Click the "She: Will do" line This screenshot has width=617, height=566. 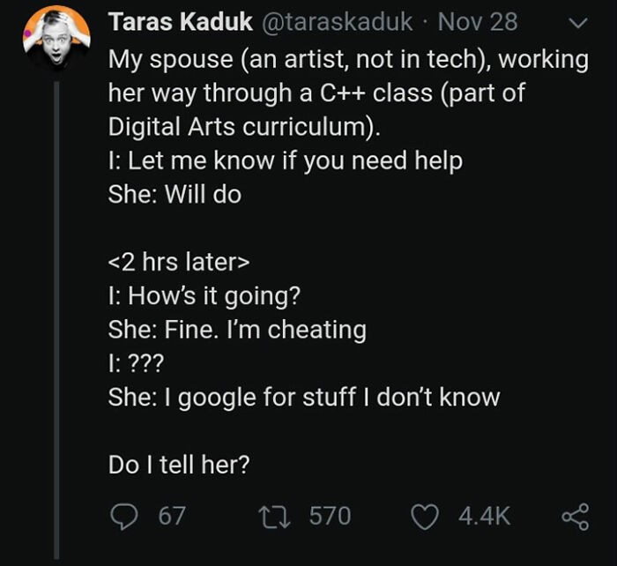[175, 195]
